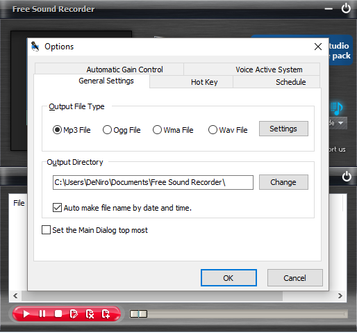Choose Ogg File as output type
Image resolution: width=357 pixels, height=333 pixels.
(107, 130)
